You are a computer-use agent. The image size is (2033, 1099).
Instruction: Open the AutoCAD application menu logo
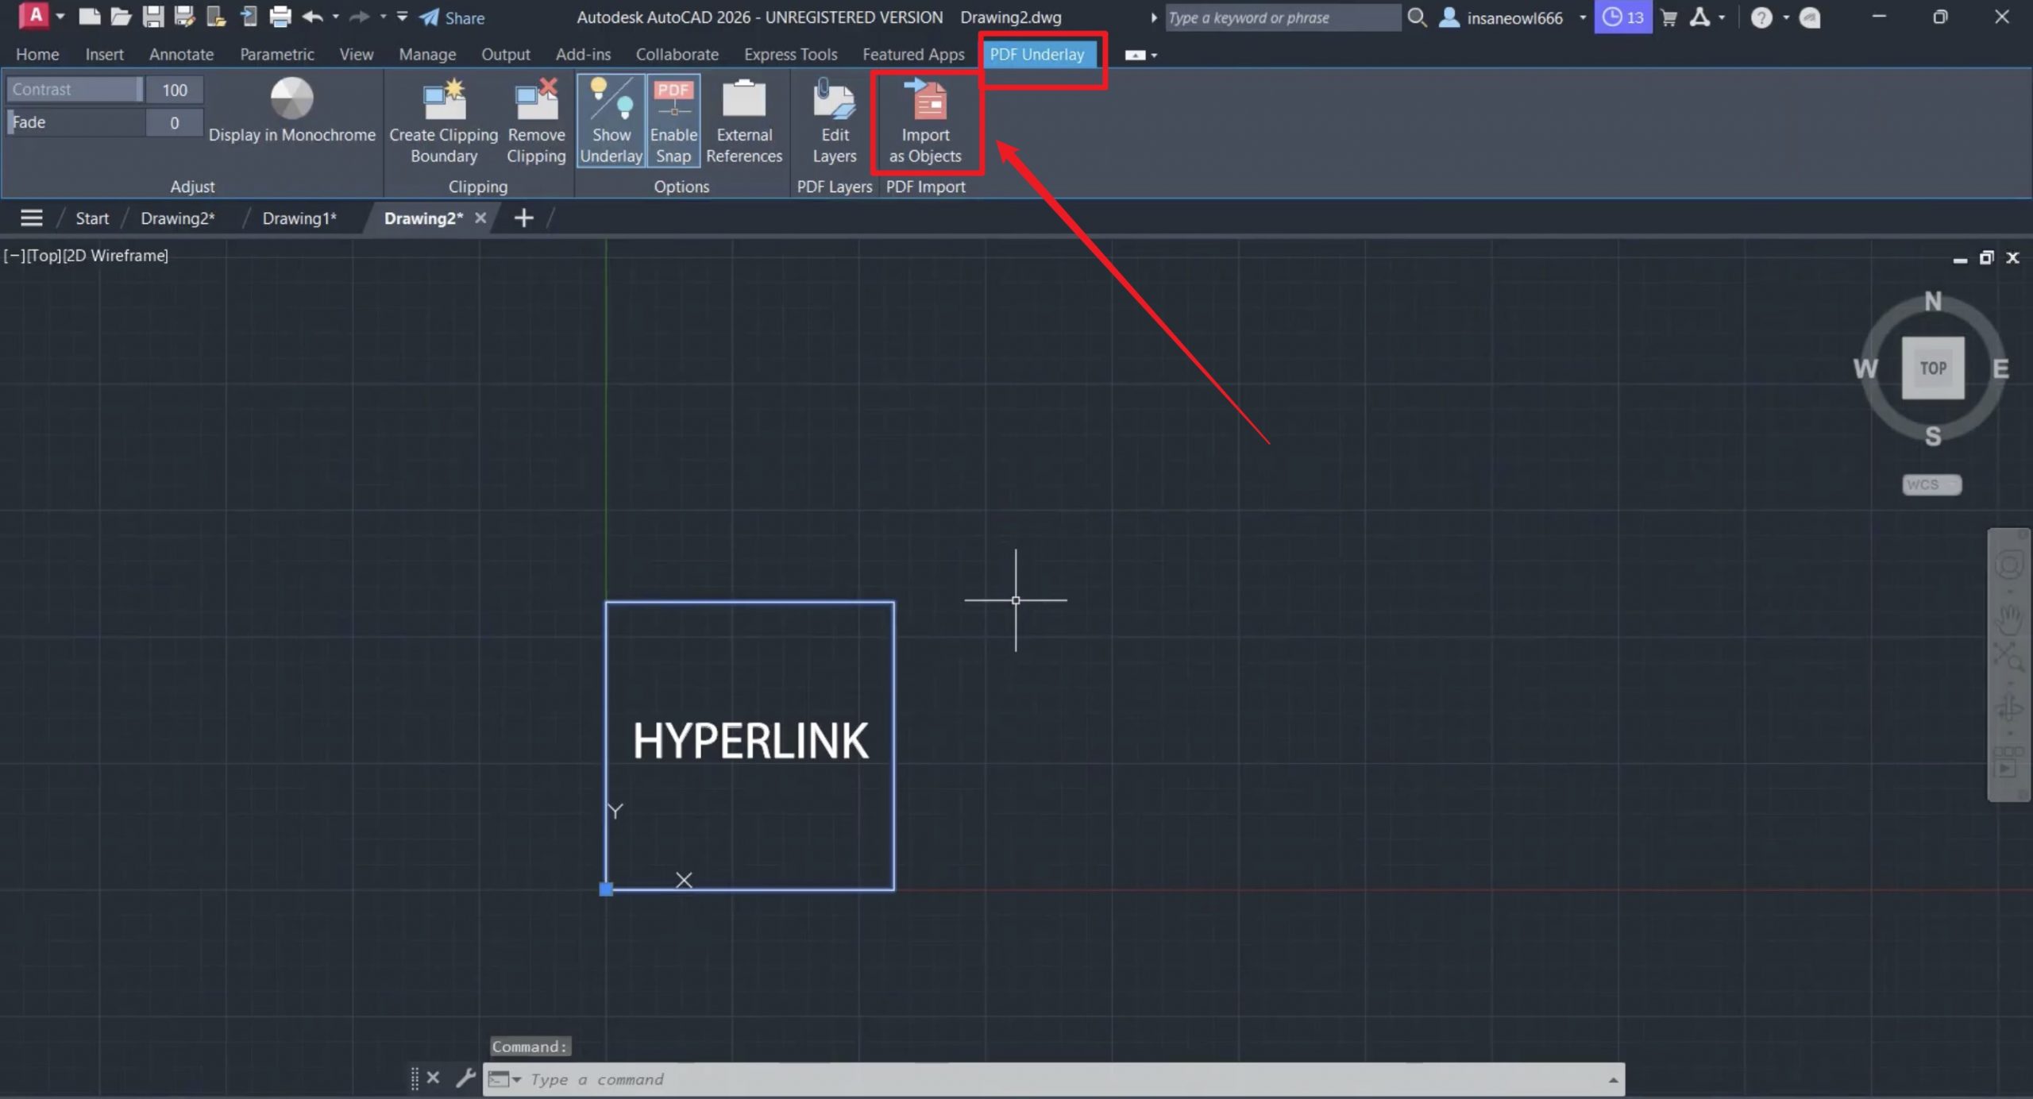click(33, 16)
